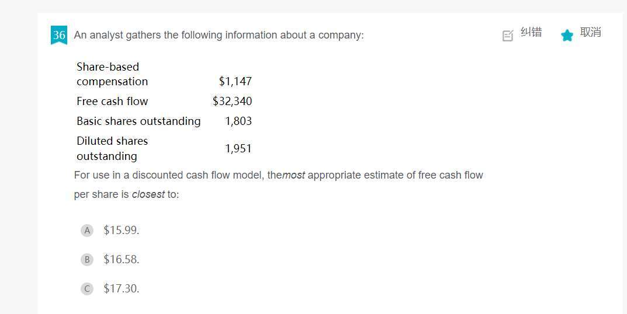Click the Share-based compensation row label

[112, 74]
